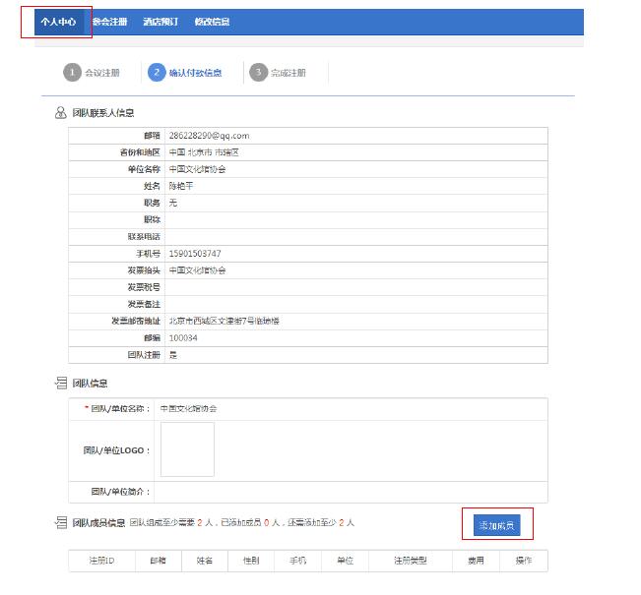Open the 修改信息 tab
Viewport: 641px width, 595px height.
(x=212, y=22)
